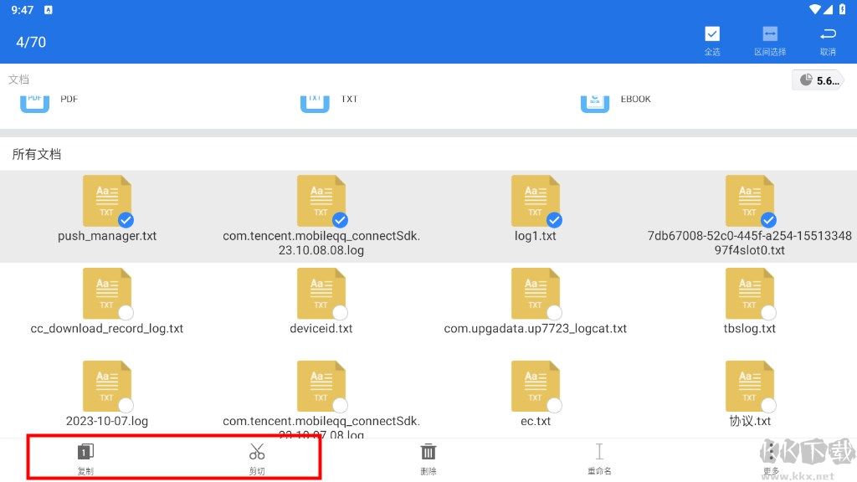
Task: Tap the Range Select (区间选择) icon
Action: pyautogui.click(x=770, y=34)
